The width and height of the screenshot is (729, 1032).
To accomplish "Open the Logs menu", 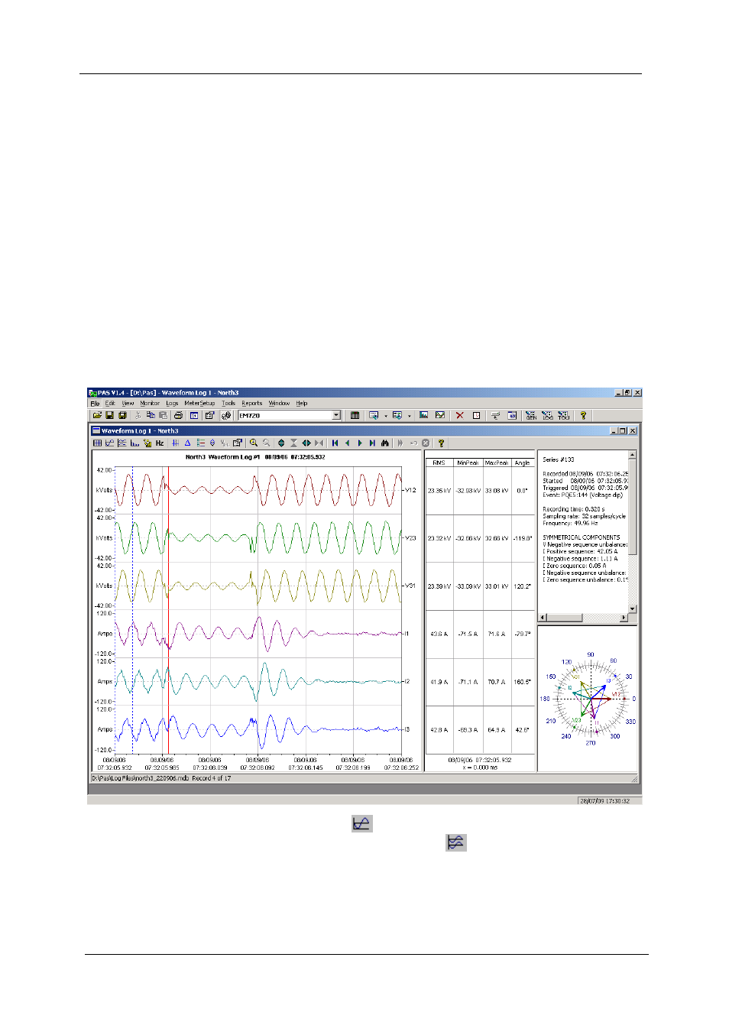I will coord(172,403).
